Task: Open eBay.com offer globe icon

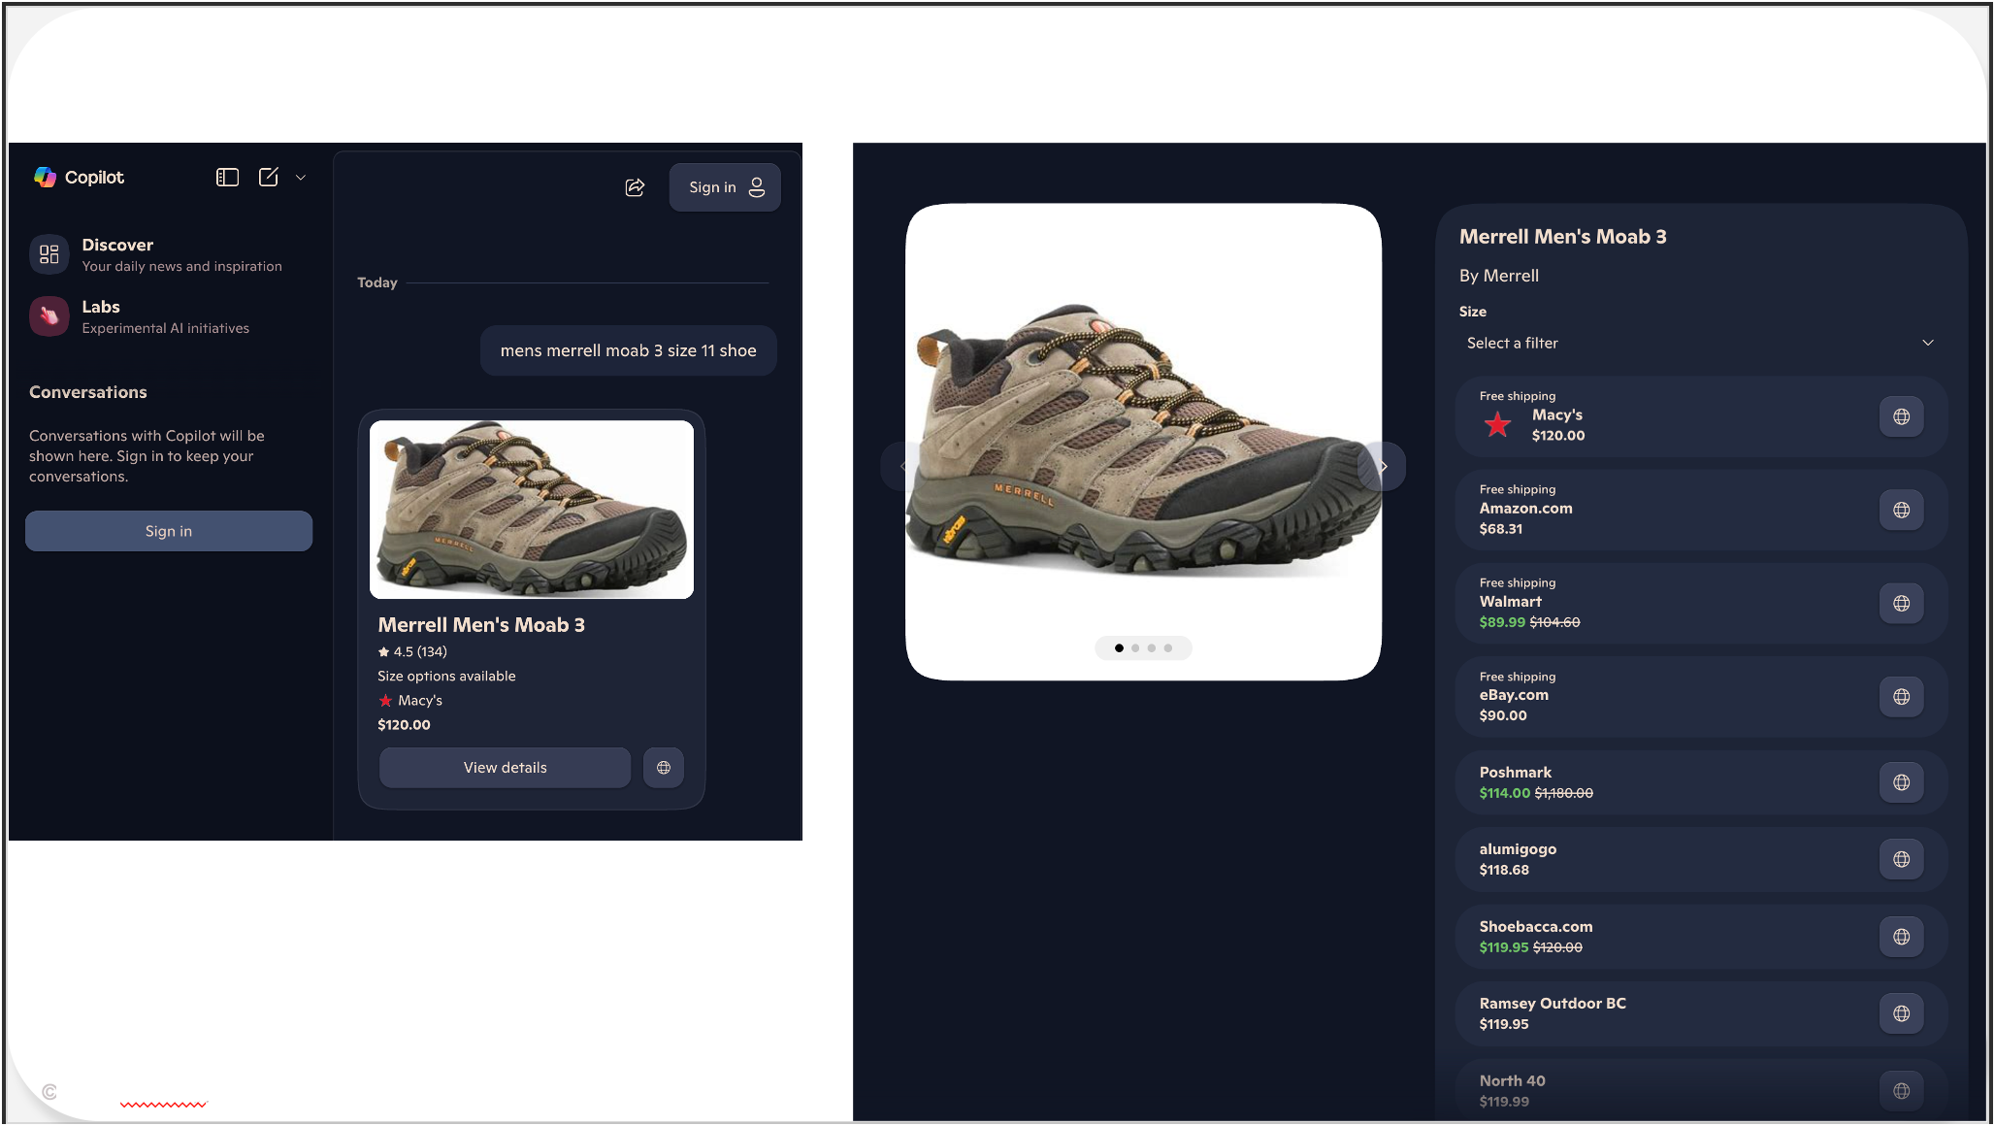Action: [x=1901, y=697]
